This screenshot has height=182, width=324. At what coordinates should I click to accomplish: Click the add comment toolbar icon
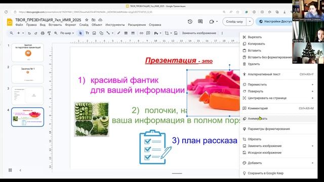(148, 33)
